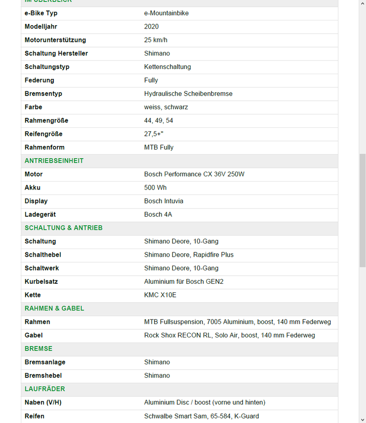
Task: Select 'Shimano Deore, 10-Gang' in Schaltung row
Action: 181,241
